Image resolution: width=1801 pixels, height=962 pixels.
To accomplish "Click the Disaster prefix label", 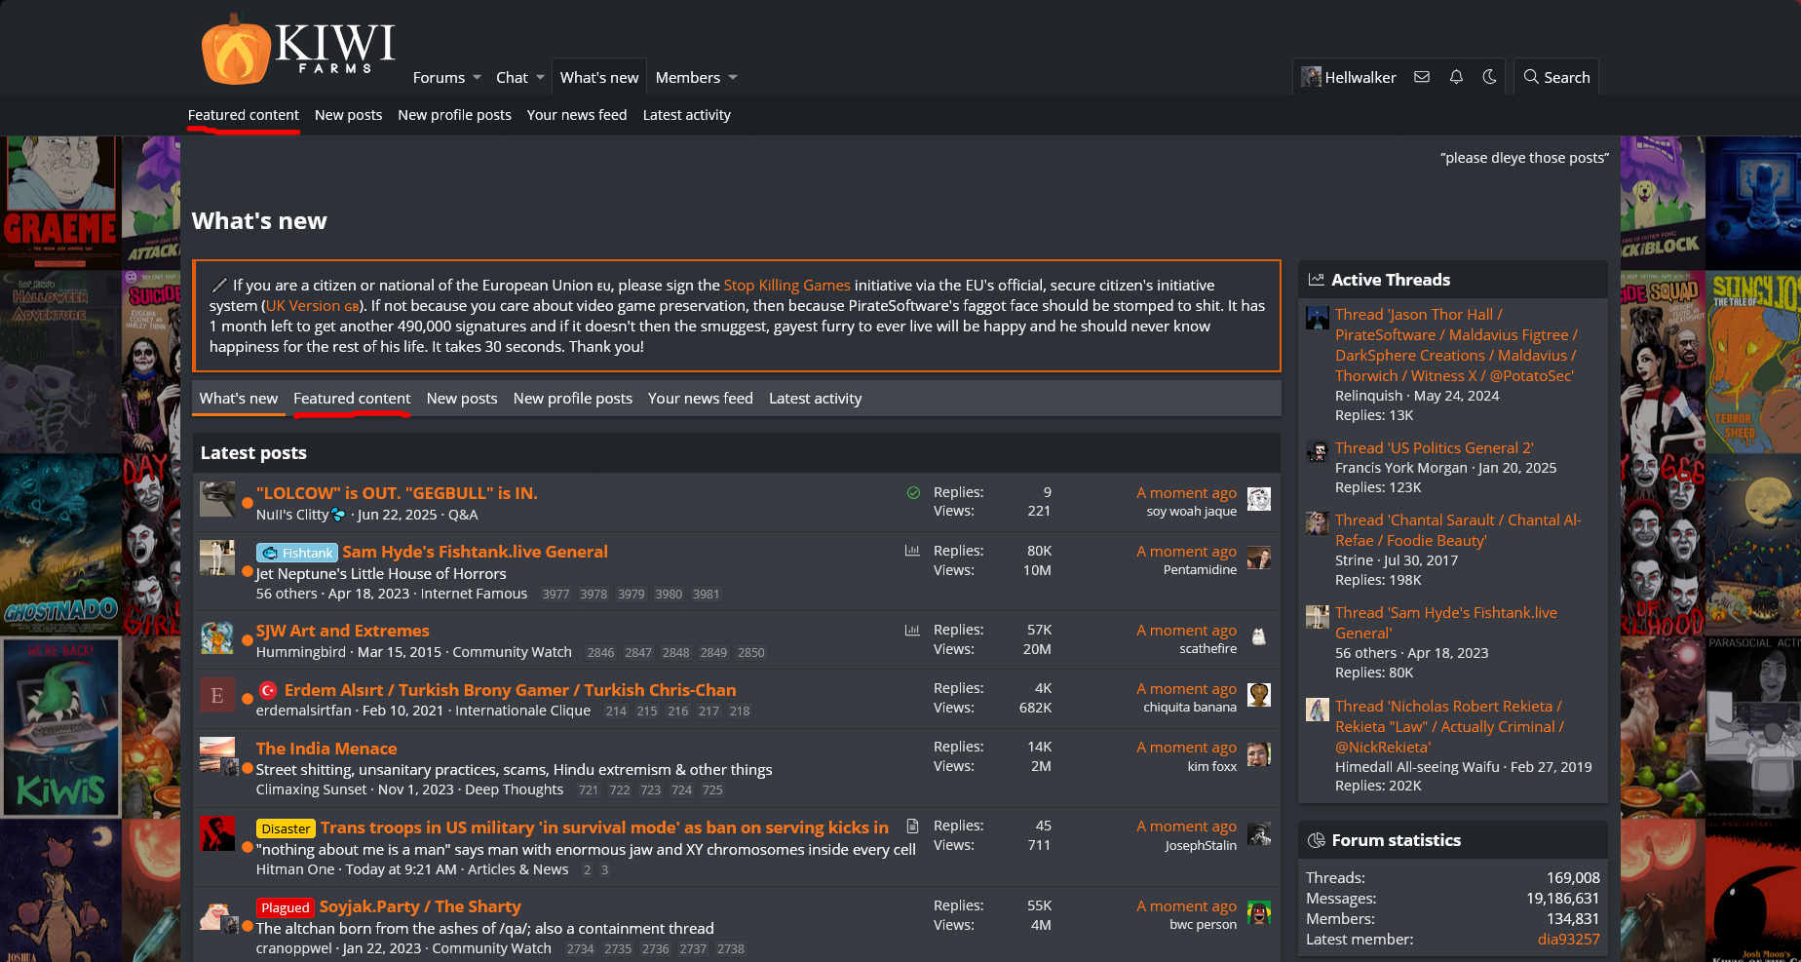I will (x=286, y=828).
